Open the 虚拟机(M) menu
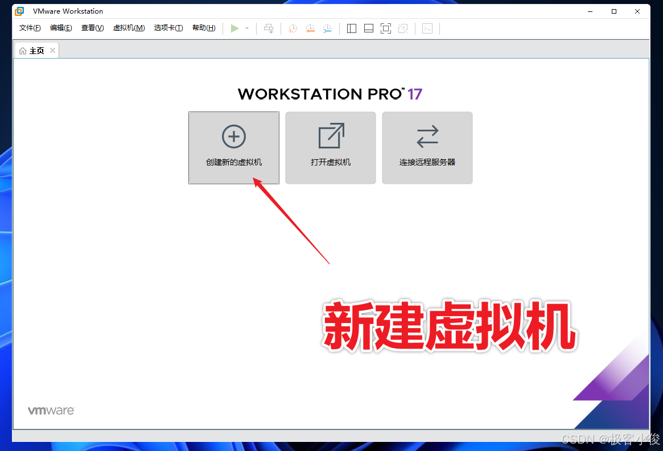Image resolution: width=663 pixels, height=451 pixels. [x=129, y=28]
